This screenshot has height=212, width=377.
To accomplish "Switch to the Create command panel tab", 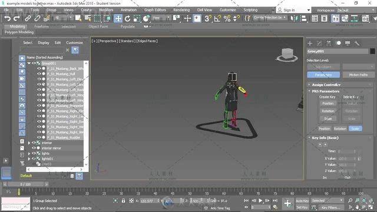I will click(310, 43).
